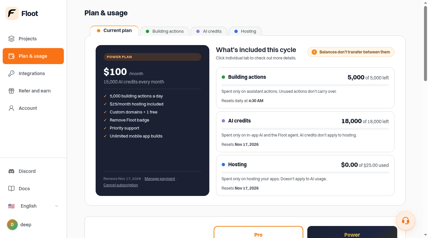This screenshot has width=428, height=238.
Task: Click '5,000 of 5,000 left' value
Action: 368,77
